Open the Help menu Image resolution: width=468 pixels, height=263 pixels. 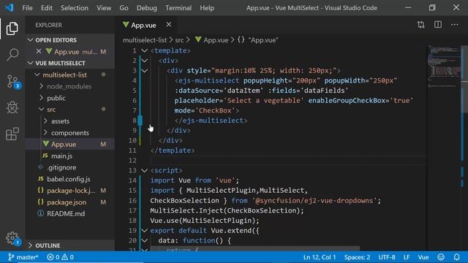[207, 8]
